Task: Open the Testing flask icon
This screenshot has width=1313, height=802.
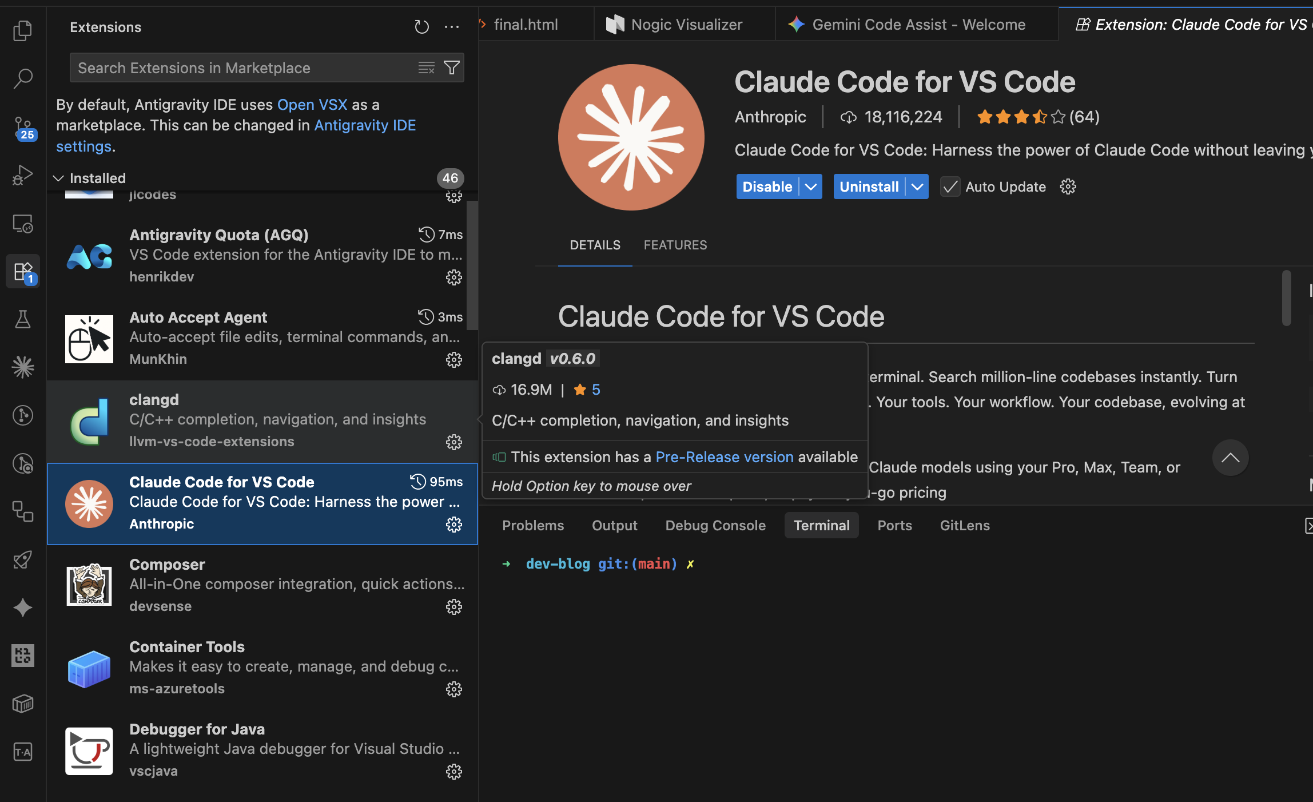Action: [23, 319]
